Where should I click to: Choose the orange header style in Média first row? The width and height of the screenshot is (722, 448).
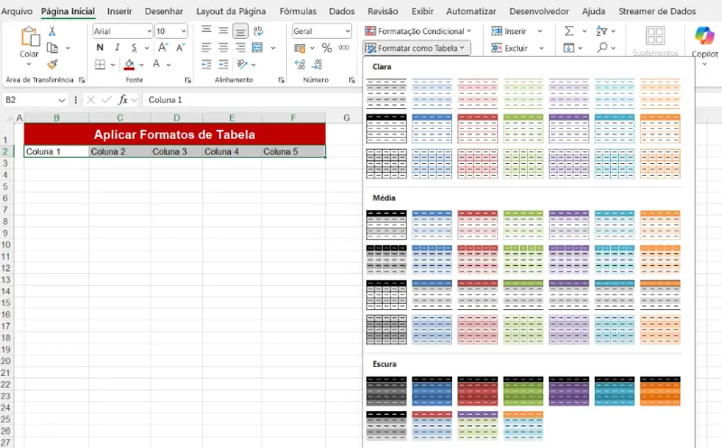click(x=660, y=225)
